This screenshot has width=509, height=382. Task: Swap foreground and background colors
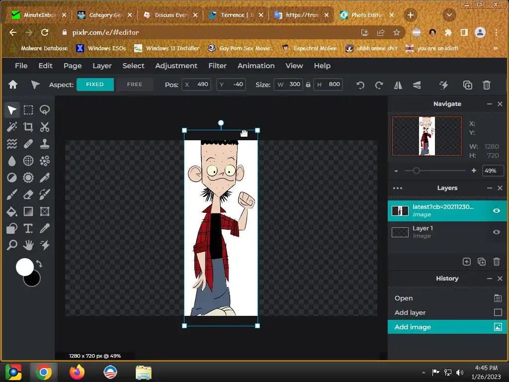tap(39, 264)
